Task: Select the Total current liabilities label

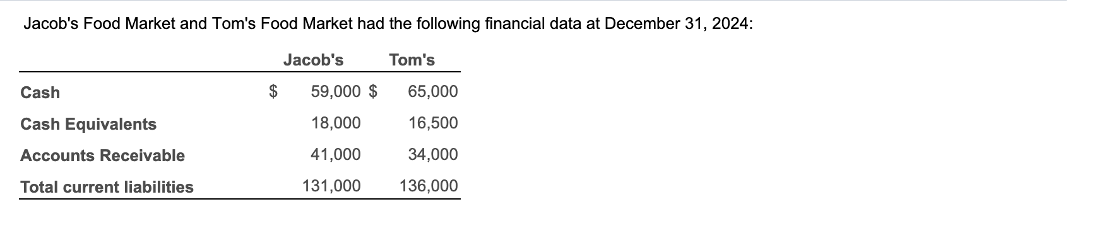Action: (x=107, y=187)
